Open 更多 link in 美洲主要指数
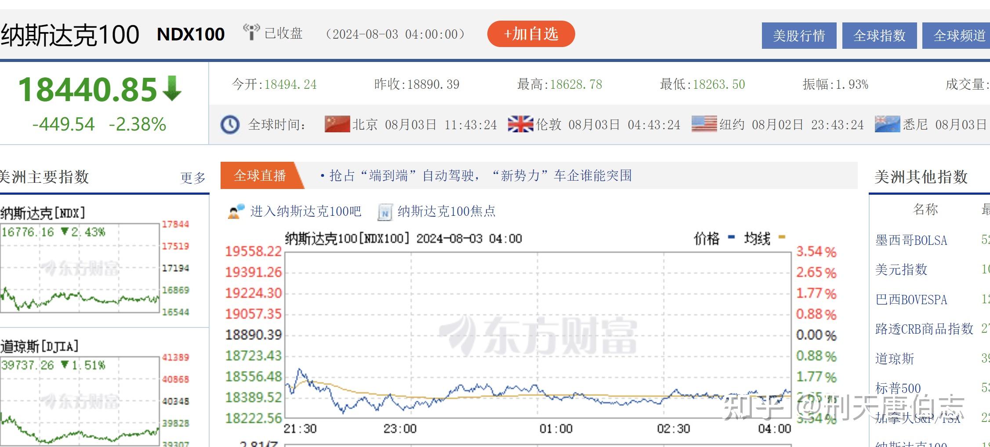Viewport: 990px width, 447px height. tap(193, 178)
